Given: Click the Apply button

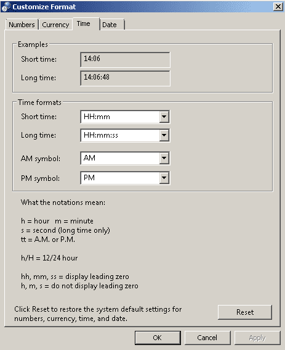Looking at the screenshot, I should click(257, 338).
